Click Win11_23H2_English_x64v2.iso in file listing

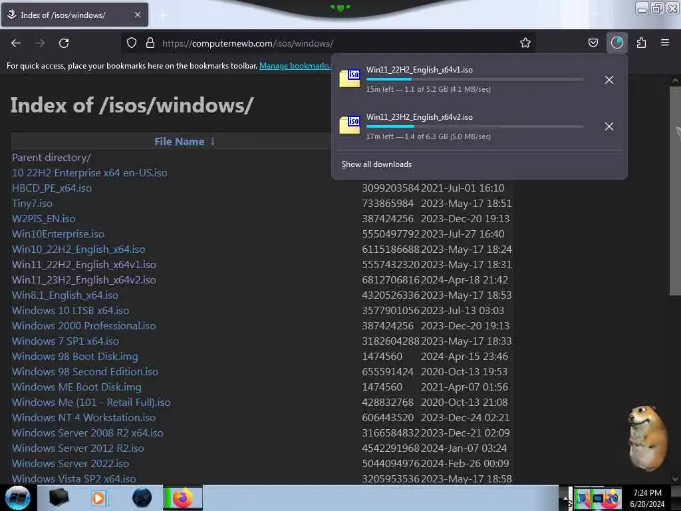[x=84, y=280]
